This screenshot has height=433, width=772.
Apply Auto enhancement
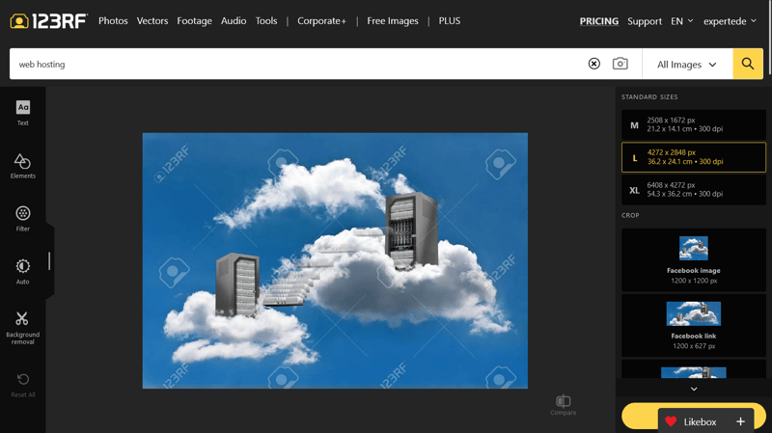tap(22, 272)
